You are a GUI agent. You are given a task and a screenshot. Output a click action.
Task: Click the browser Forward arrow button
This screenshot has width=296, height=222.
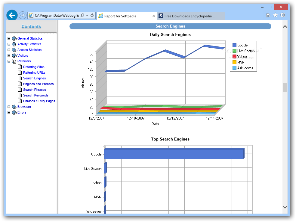(x=23, y=15)
